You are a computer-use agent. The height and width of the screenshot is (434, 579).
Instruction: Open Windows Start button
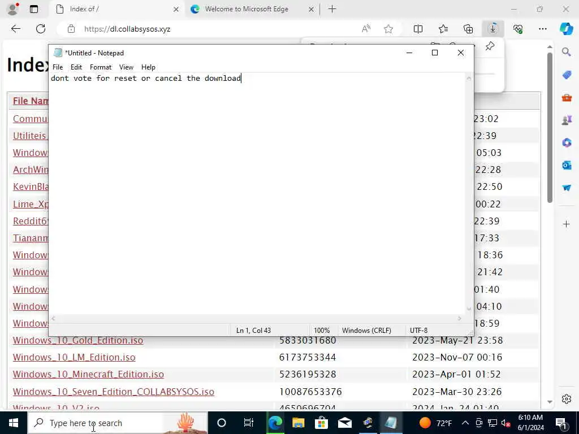[14, 423]
